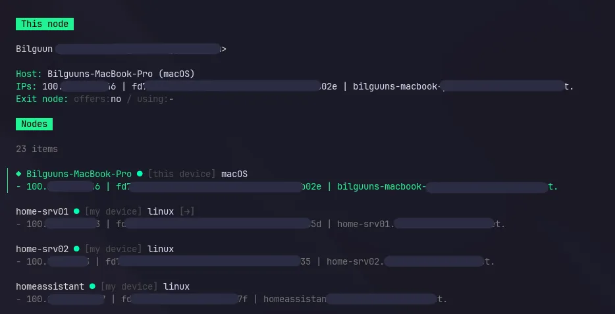Select the homeassistant node
The image size is (615, 314).
(x=50, y=287)
